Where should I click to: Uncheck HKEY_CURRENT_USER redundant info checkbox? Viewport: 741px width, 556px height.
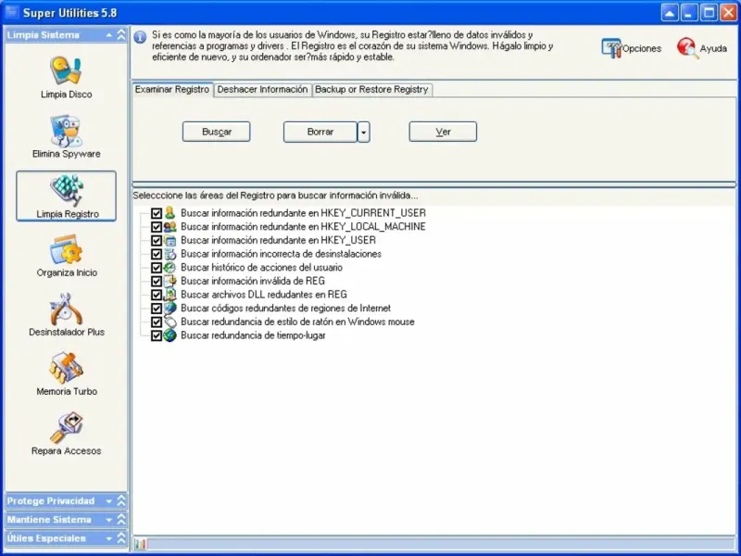click(x=157, y=213)
